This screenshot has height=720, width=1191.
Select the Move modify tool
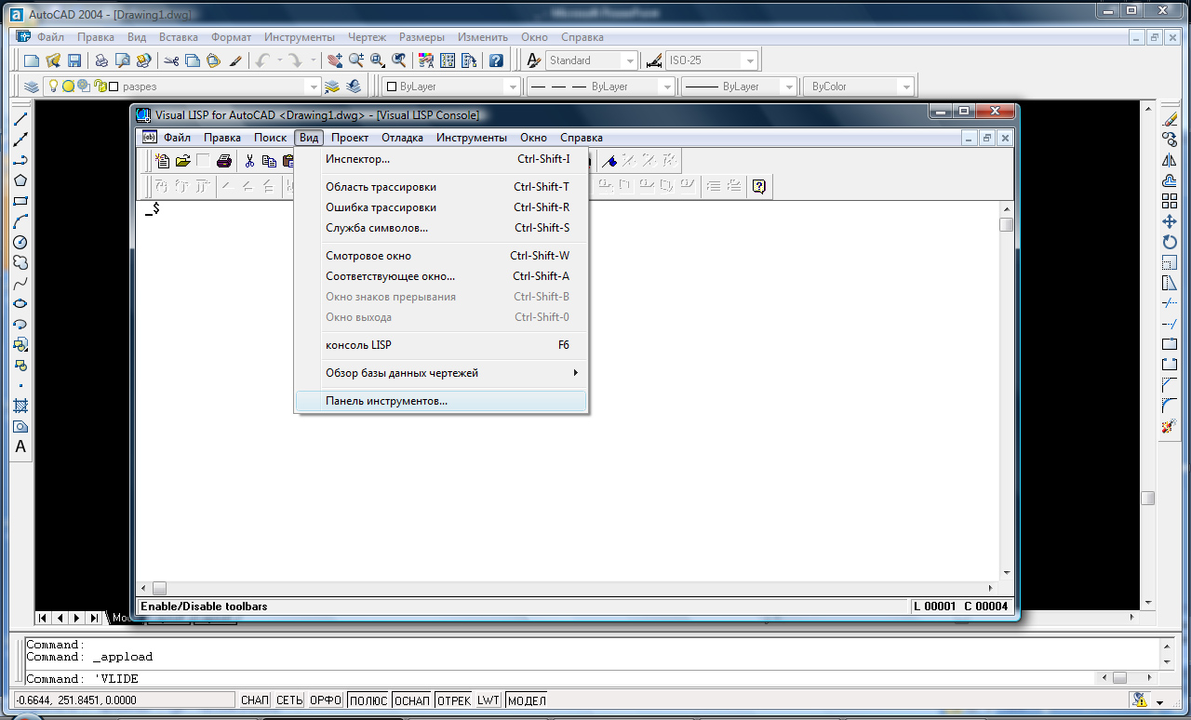[1170, 221]
